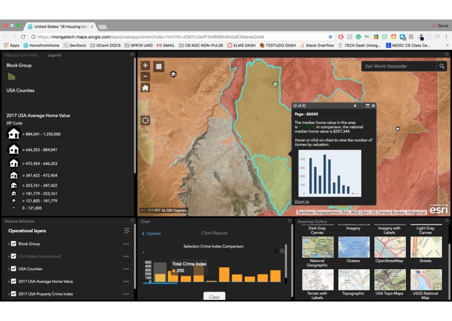Maximize the Page 86040 popup

[367, 106]
